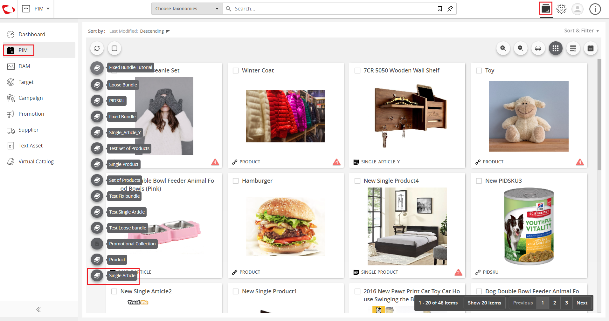This screenshot has height=321, width=609.
Task: Create a Single Article item
Action: [97, 276]
